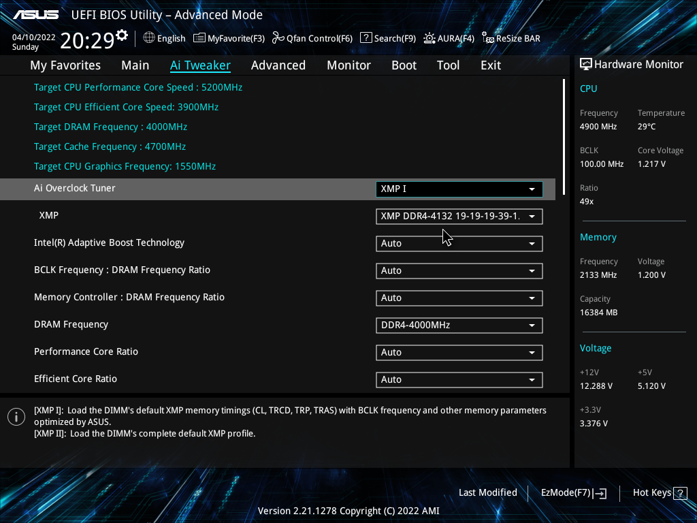Click the 04/10/2022 date text

pos(34,37)
